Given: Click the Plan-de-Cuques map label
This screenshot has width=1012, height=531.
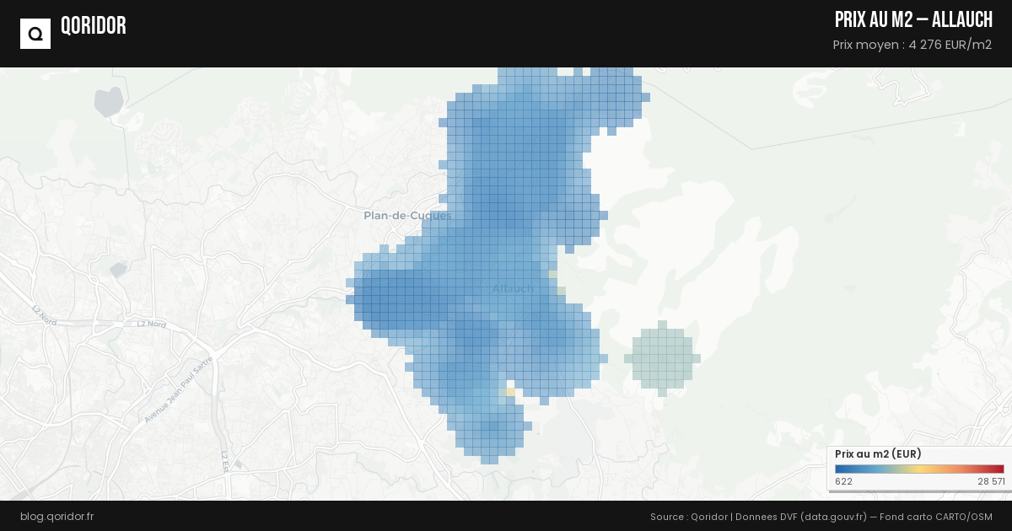Looking at the screenshot, I should [407, 216].
